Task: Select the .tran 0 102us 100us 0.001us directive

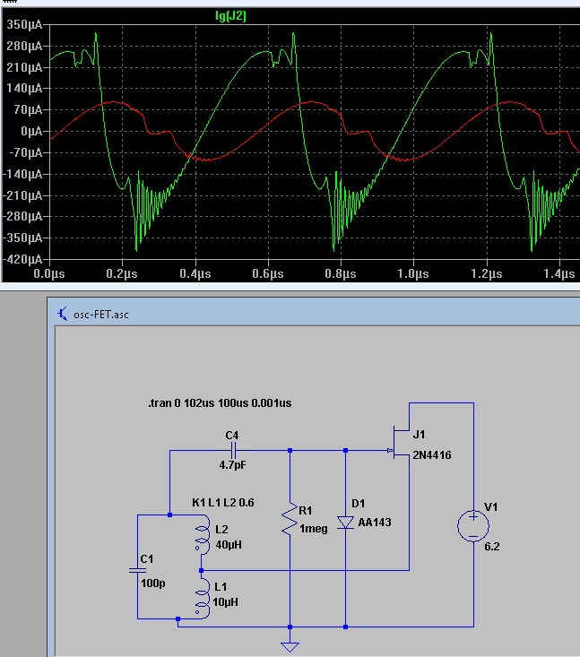Action: (x=220, y=403)
